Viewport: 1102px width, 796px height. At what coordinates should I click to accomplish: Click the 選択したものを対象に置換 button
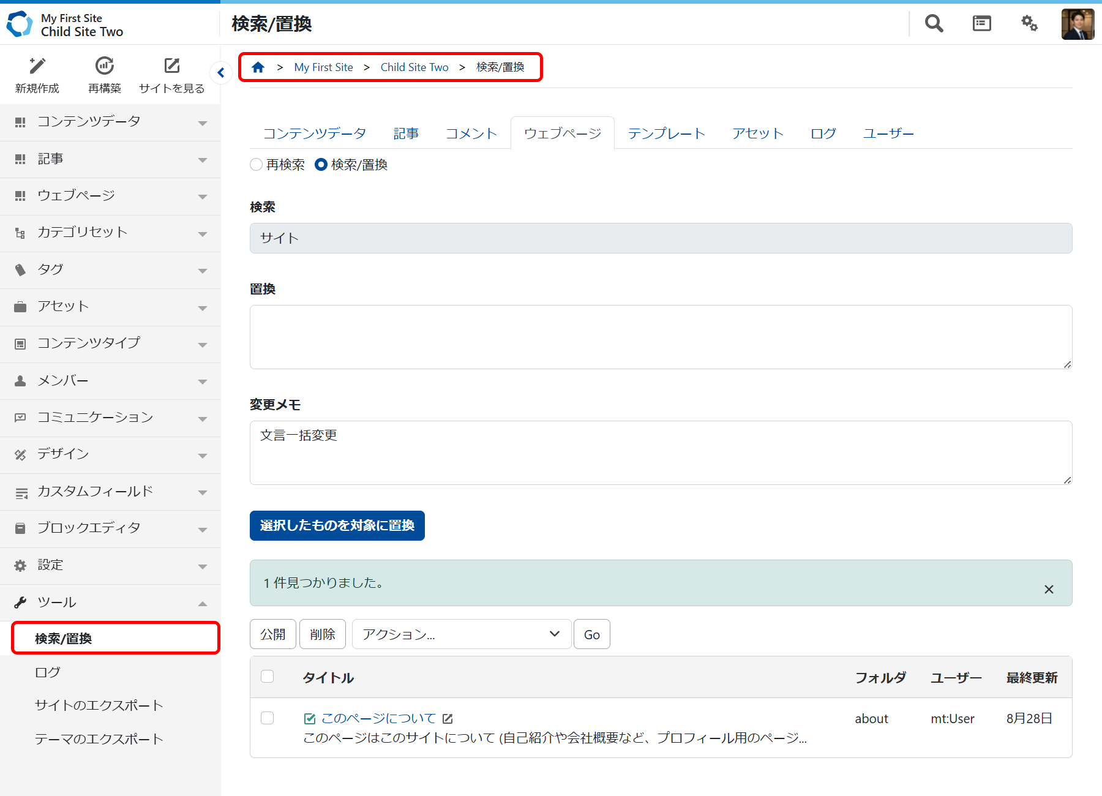click(337, 525)
